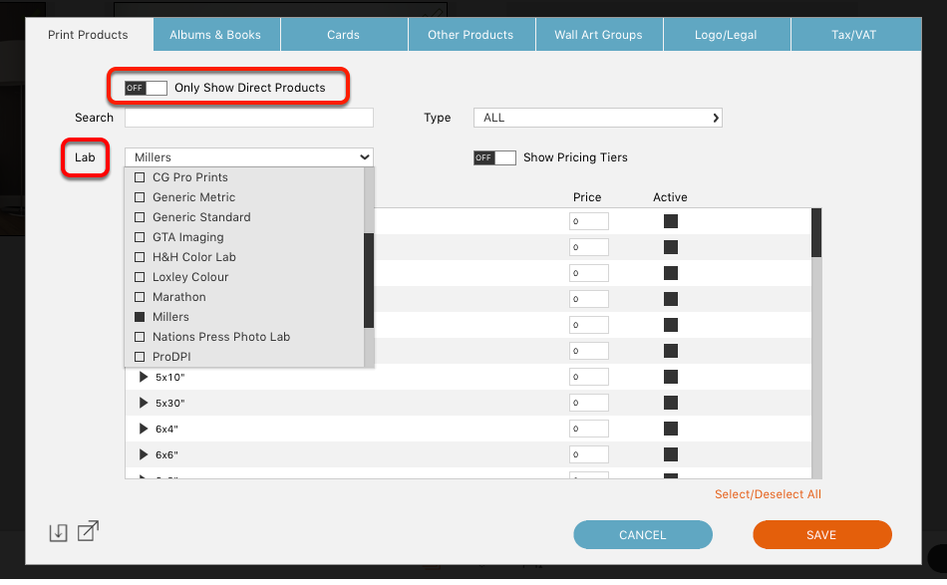947x585 pixels.
Task: Check the CG Pro Prints lab option
Action: [140, 177]
